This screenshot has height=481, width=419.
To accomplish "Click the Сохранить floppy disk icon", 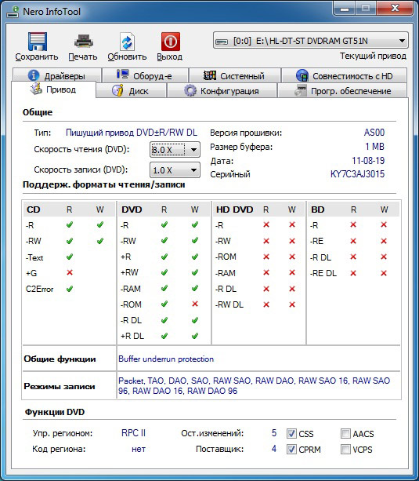I will click(38, 42).
